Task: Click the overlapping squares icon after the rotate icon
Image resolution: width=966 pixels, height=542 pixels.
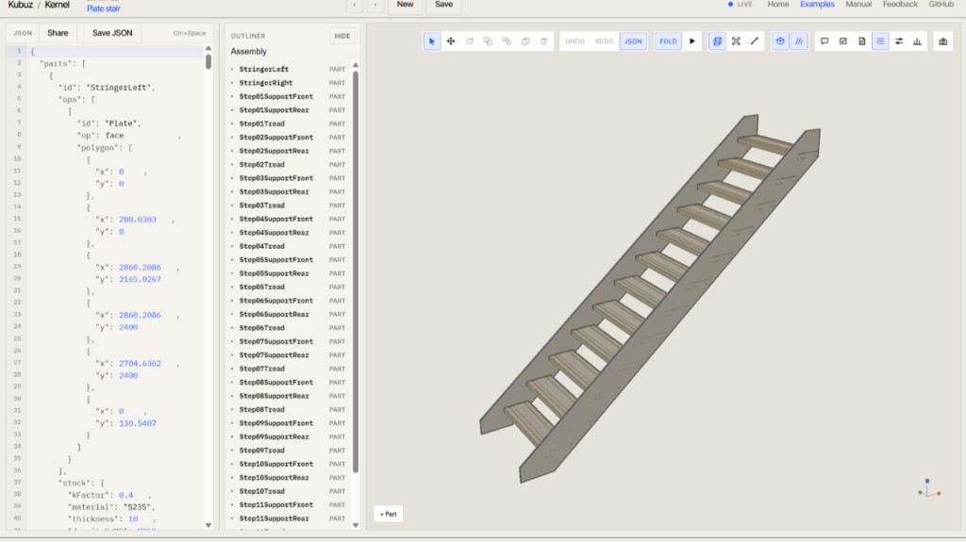Action: [488, 41]
